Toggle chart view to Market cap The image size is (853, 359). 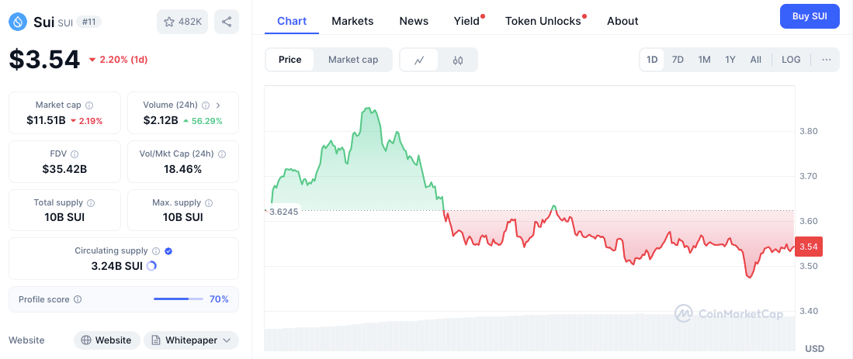353,60
